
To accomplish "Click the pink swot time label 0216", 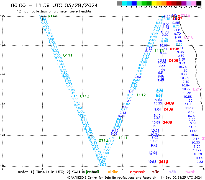I will click(189, 37).
